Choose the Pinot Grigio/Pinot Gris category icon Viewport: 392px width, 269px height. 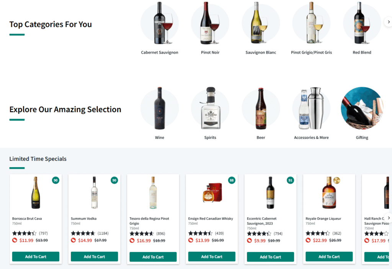click(311, 23)
